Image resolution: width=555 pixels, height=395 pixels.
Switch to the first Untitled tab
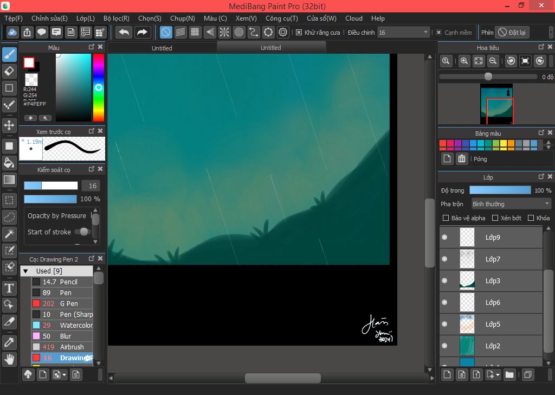click(x=162, y=48)
